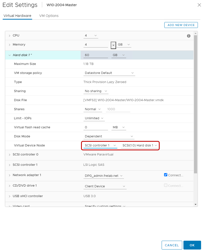Collapse the Hard disk 1 section

pyautogui.click(x=9, y=55)
